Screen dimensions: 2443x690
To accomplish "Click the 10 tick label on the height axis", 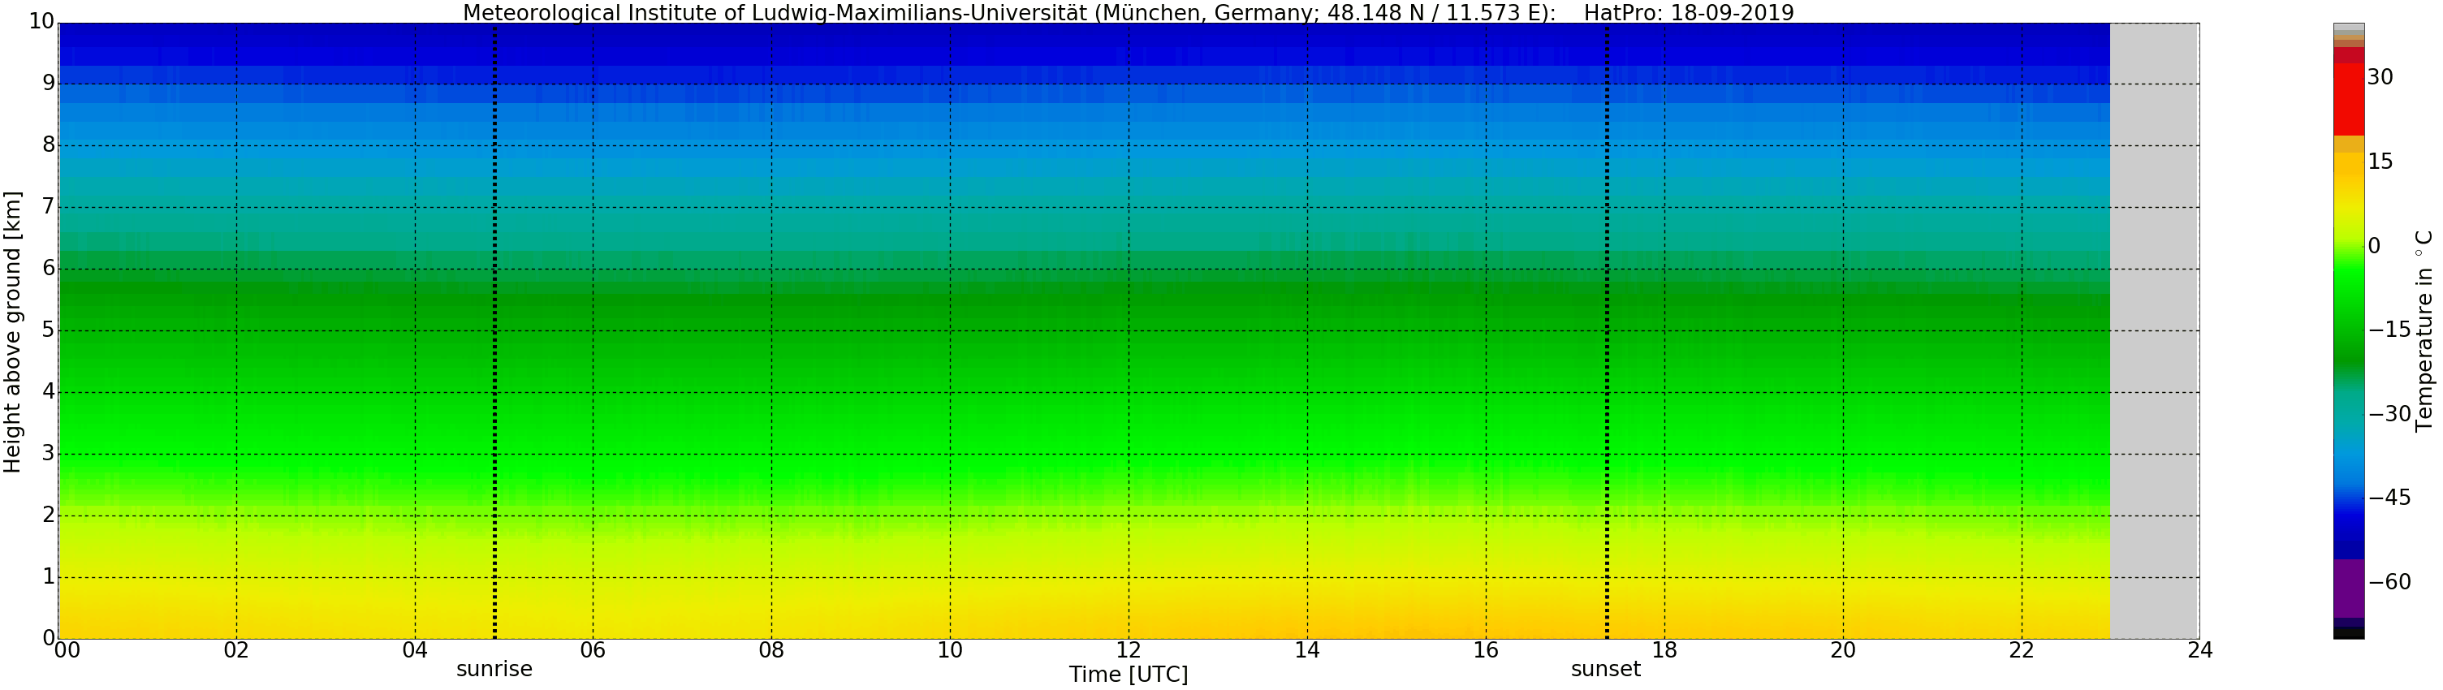I will [41, 22].
